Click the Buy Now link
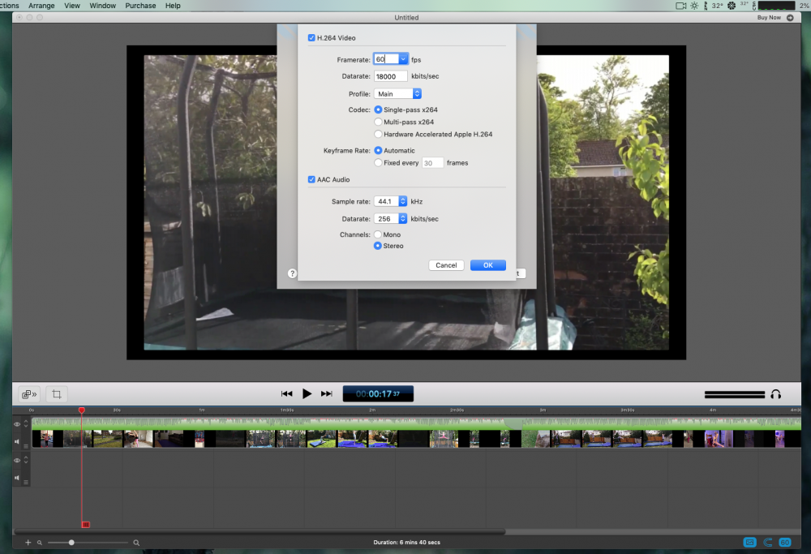811x554 pixels. coord(769,18)
